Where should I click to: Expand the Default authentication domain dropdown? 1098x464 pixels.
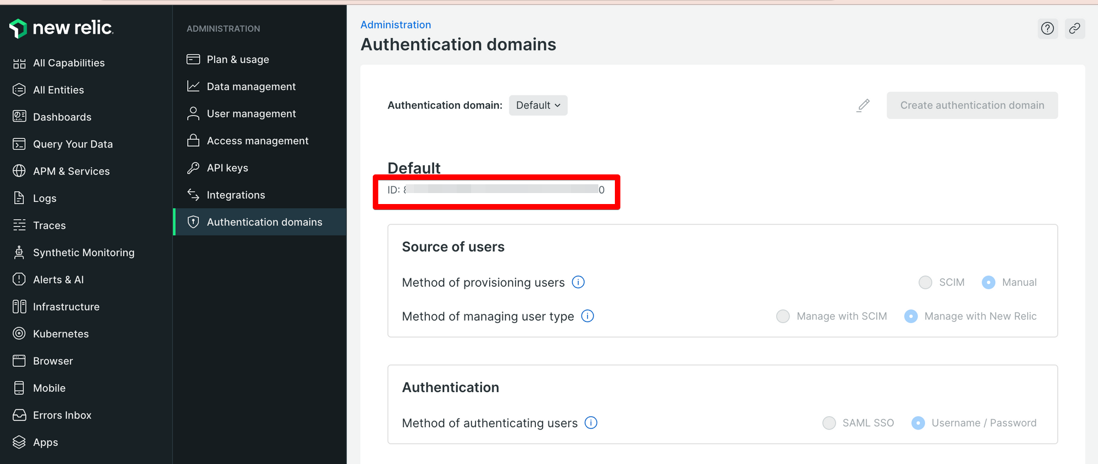point(538,105)
